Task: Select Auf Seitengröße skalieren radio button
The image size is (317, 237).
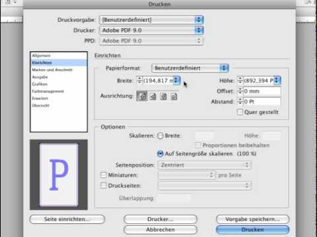Action: coord(160,153)
